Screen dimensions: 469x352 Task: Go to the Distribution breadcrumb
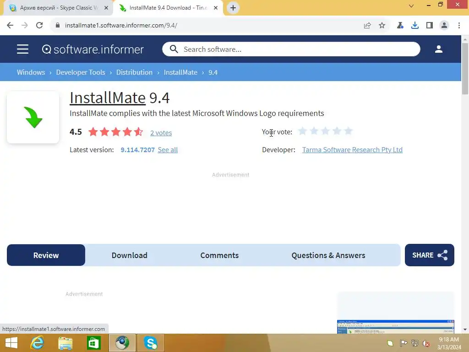(134, 72)
